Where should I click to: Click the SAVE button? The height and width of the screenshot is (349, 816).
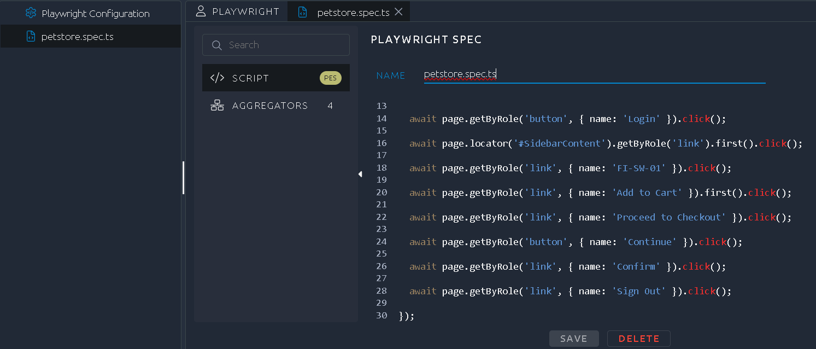pyautogui.click(x=574, y=338)
